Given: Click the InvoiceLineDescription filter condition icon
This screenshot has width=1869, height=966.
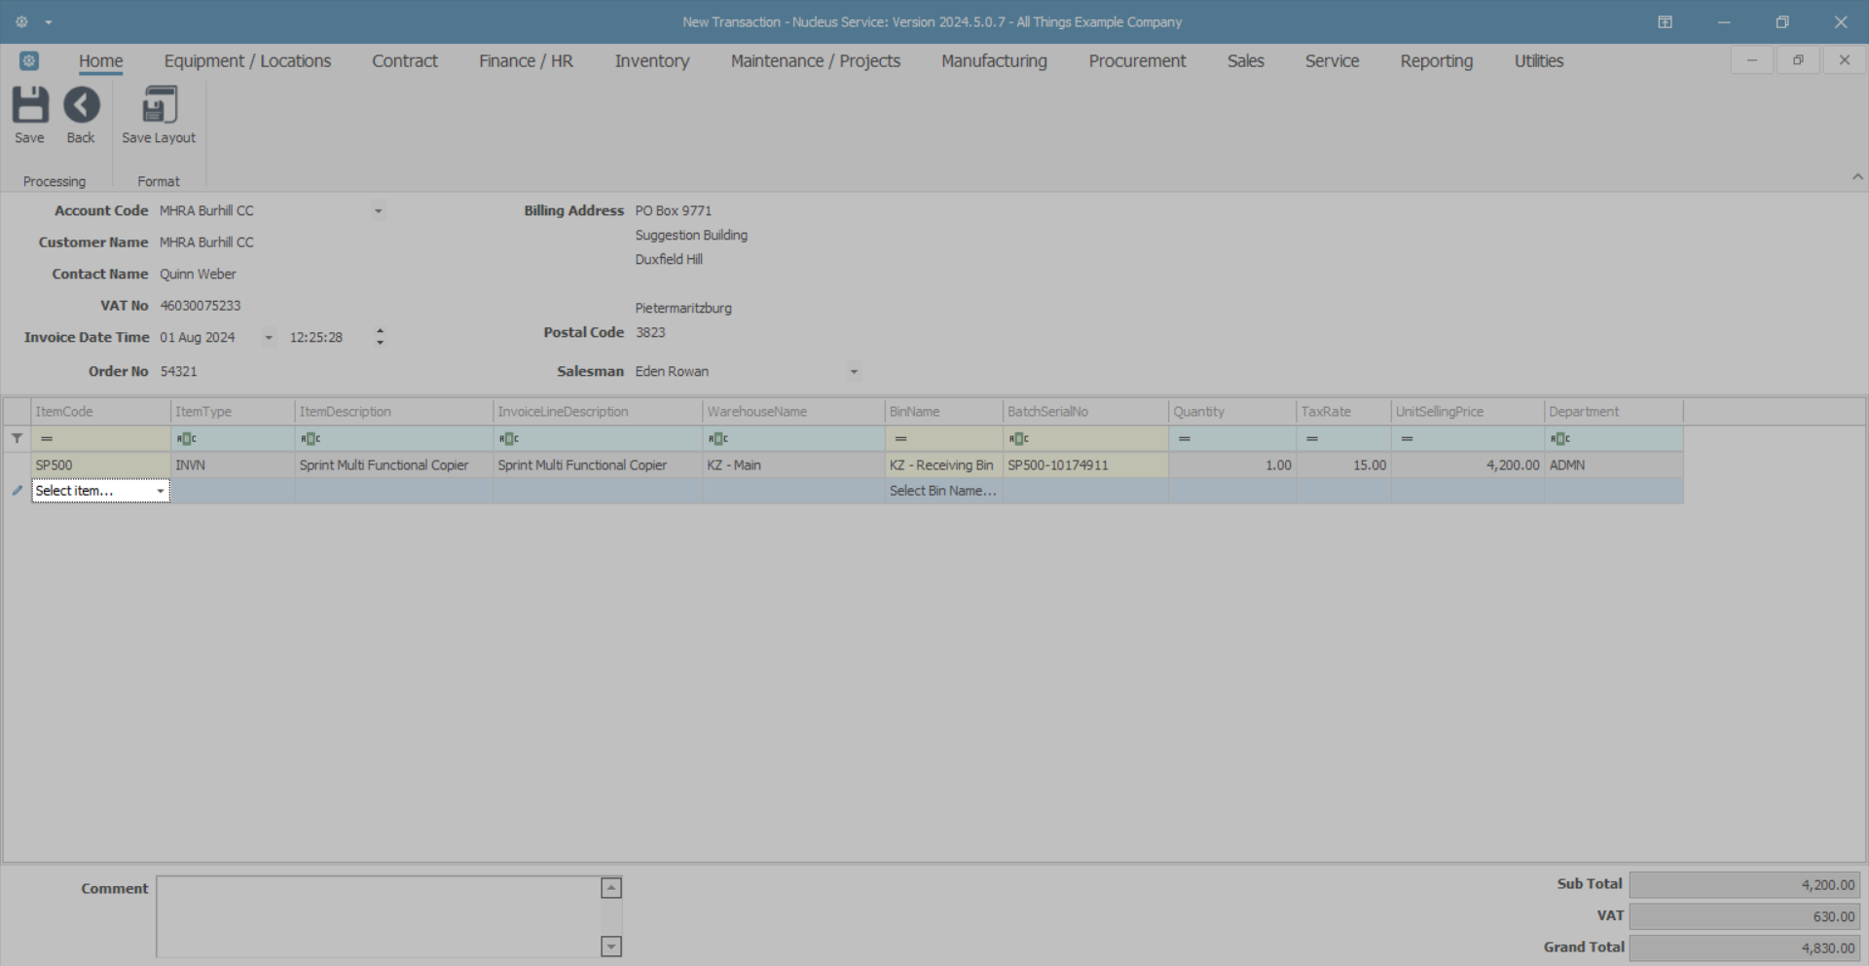Looking at the screenshot, I should coord(509,438).
